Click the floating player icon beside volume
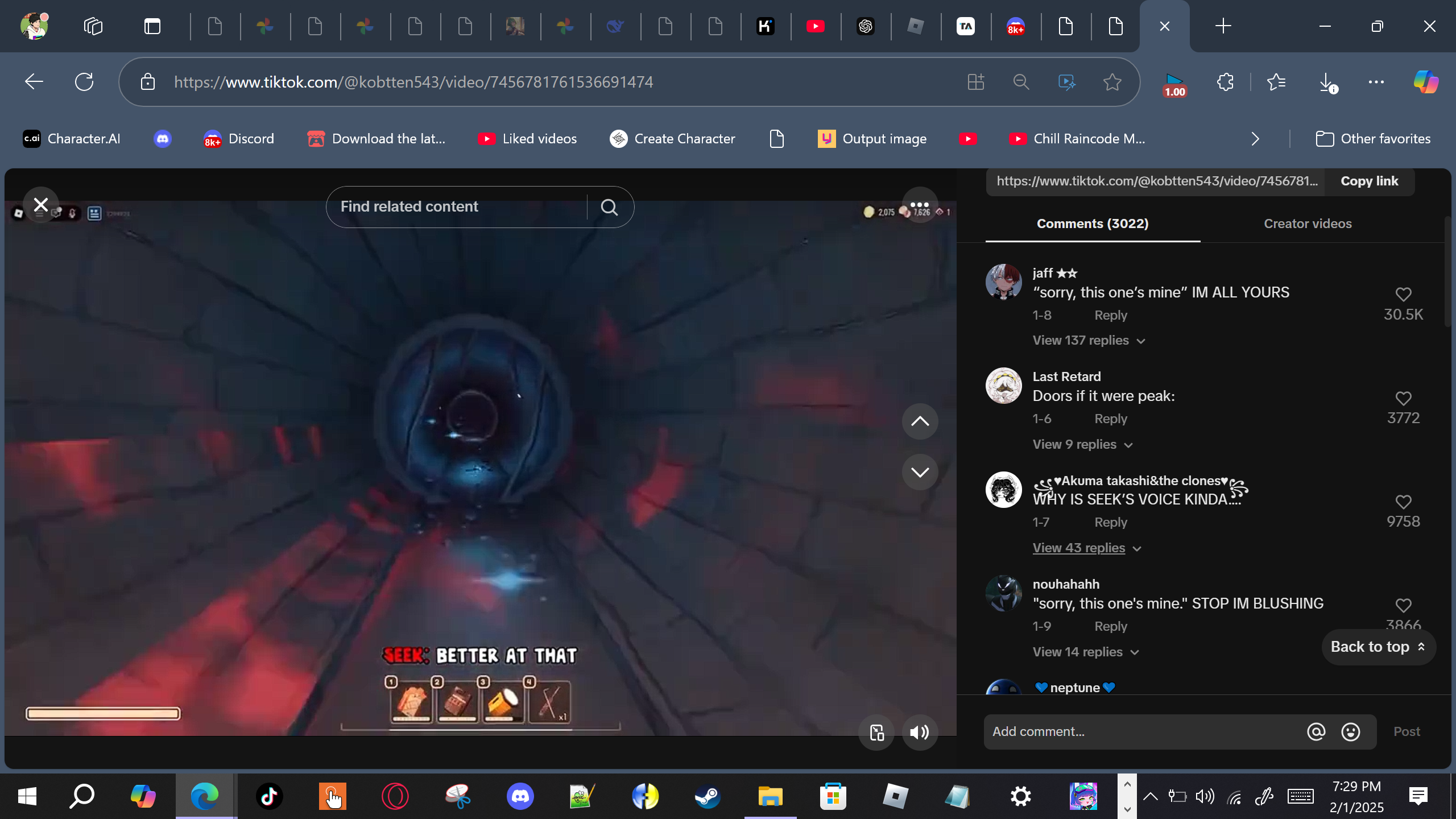The width and height of the screenshot is (1456, 819). click(x=876, y=733)
